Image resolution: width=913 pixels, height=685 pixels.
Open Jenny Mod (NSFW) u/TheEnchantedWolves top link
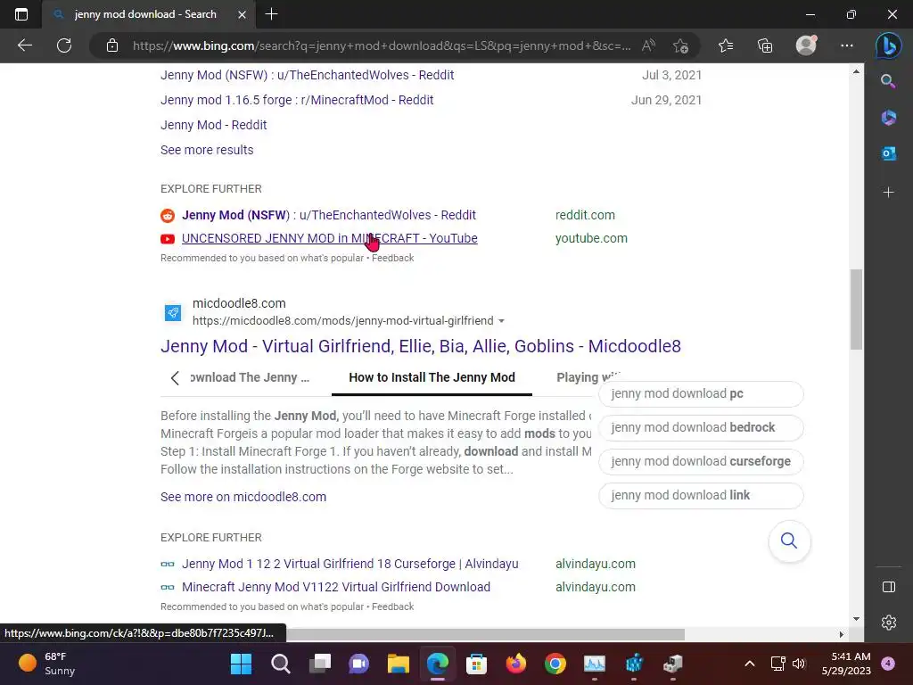(307, 75)
